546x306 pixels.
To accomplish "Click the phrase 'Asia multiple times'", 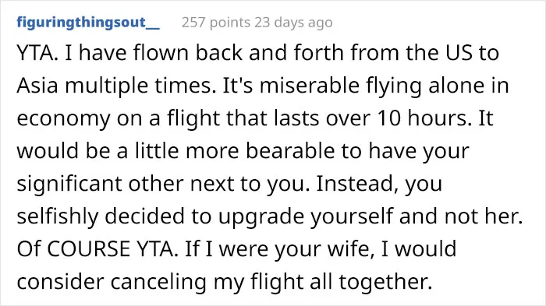I will coord(115,86).
